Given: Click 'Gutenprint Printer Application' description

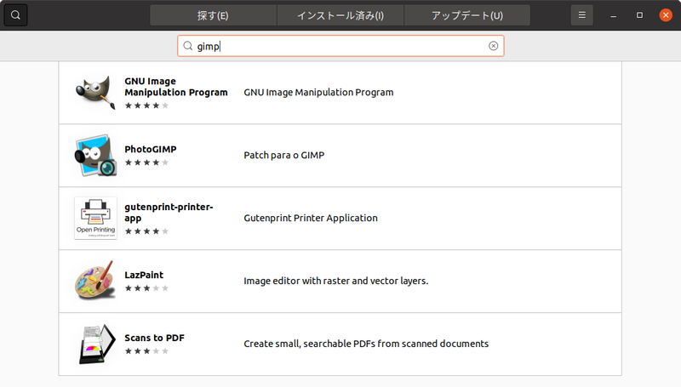Looking at the screenshot, I should click(311, 218).
